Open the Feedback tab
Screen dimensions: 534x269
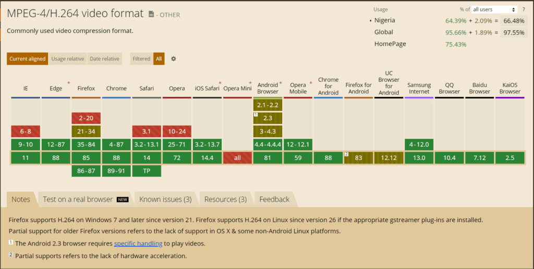pos(274,199)
